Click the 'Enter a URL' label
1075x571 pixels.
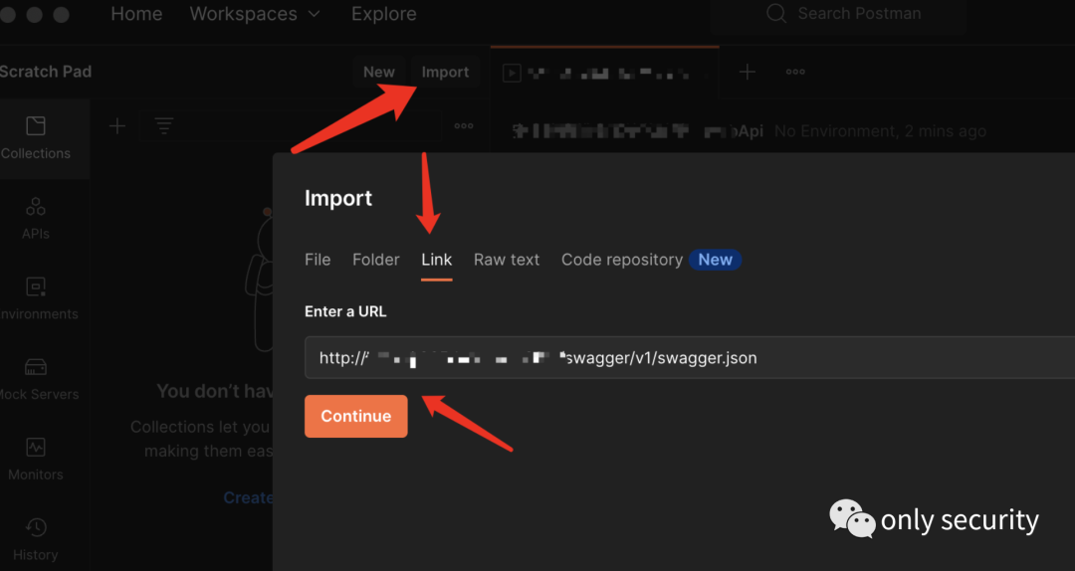pos(345,312)
